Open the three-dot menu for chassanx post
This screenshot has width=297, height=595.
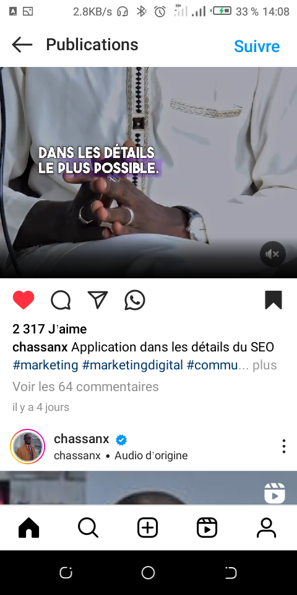[284, 446]
